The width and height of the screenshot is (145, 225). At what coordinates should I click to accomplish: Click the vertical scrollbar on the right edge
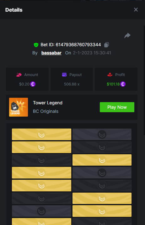(x=144, y=80)
